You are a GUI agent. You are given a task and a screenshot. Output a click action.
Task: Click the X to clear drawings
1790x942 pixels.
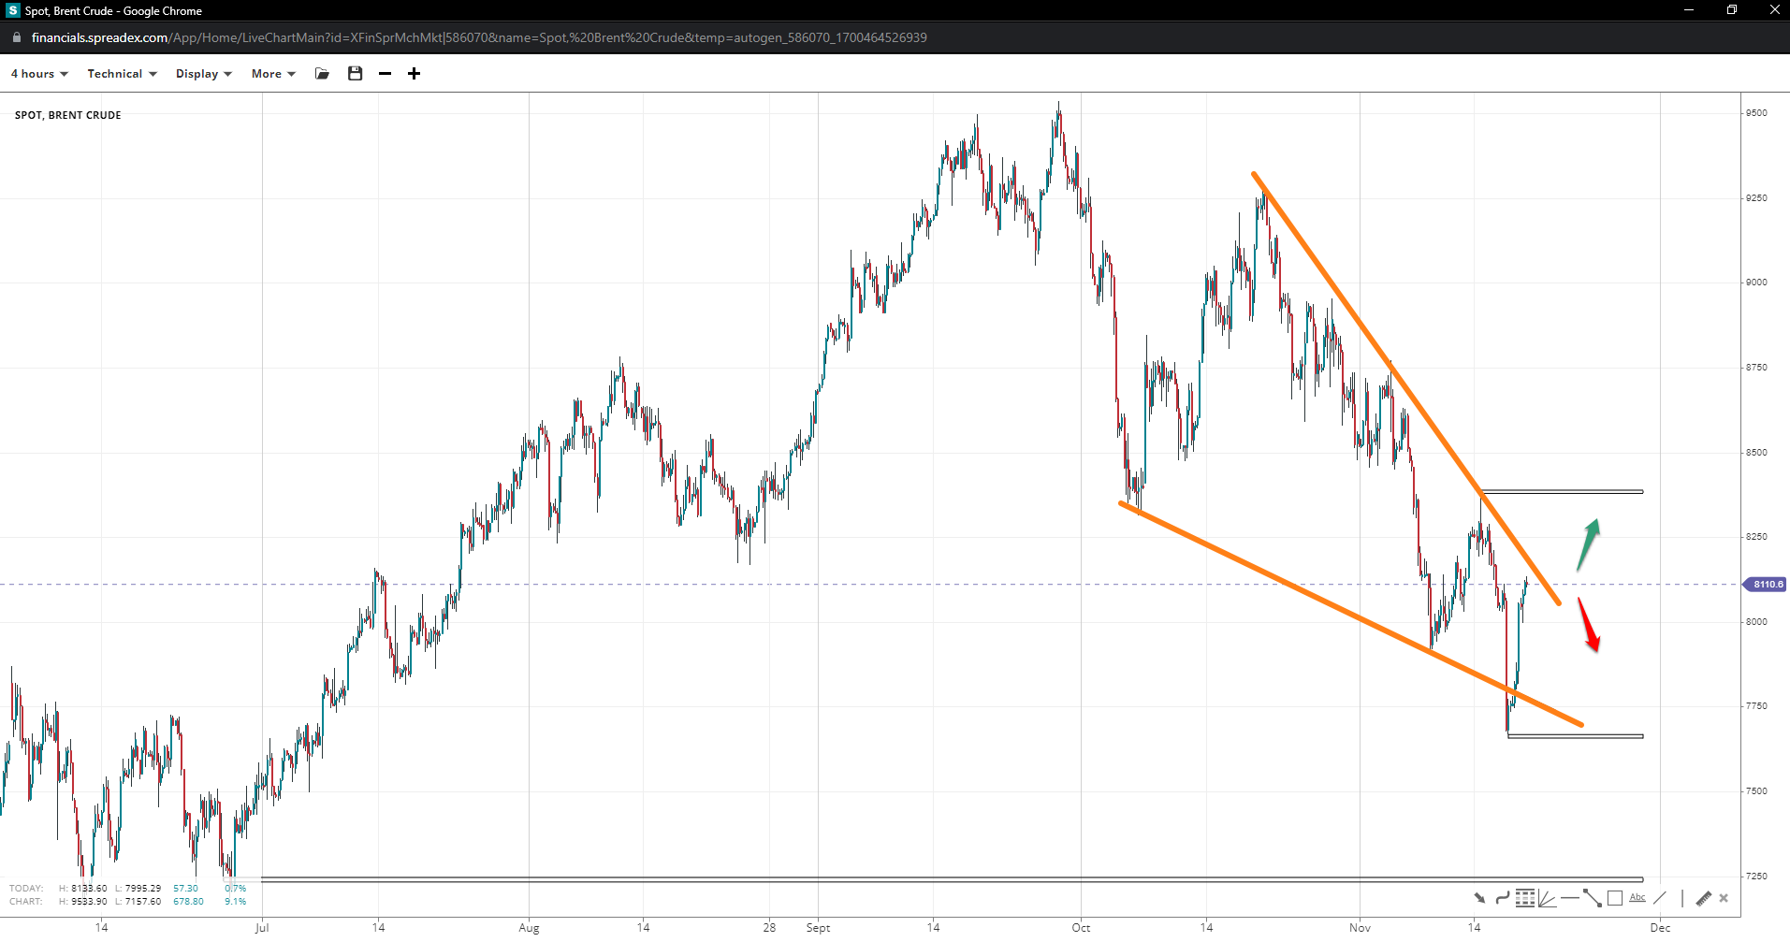click(x=1724, y=898)
